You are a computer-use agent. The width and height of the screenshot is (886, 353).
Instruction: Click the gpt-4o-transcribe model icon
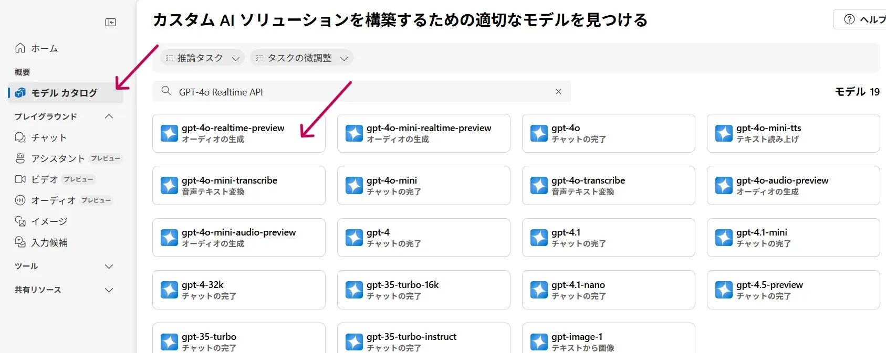[539, 186]
